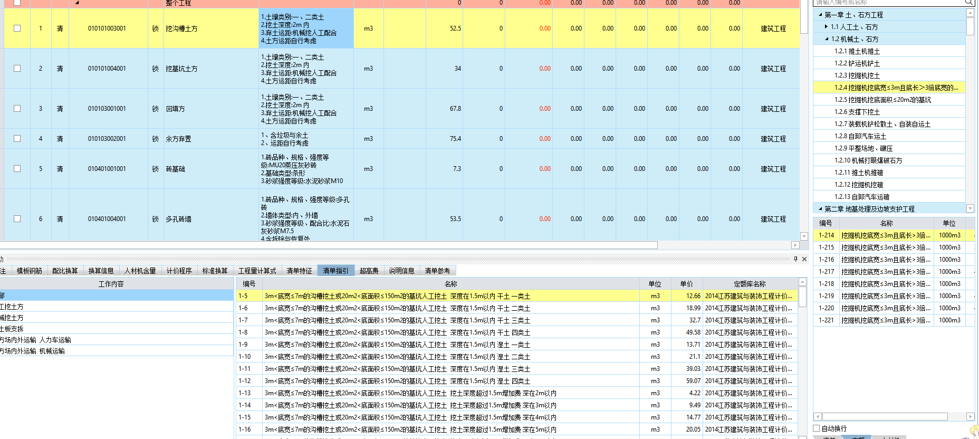Select tree item 1.2.2 铲运机铲土
The image size is (979, 439).
(x=857, y=63)
